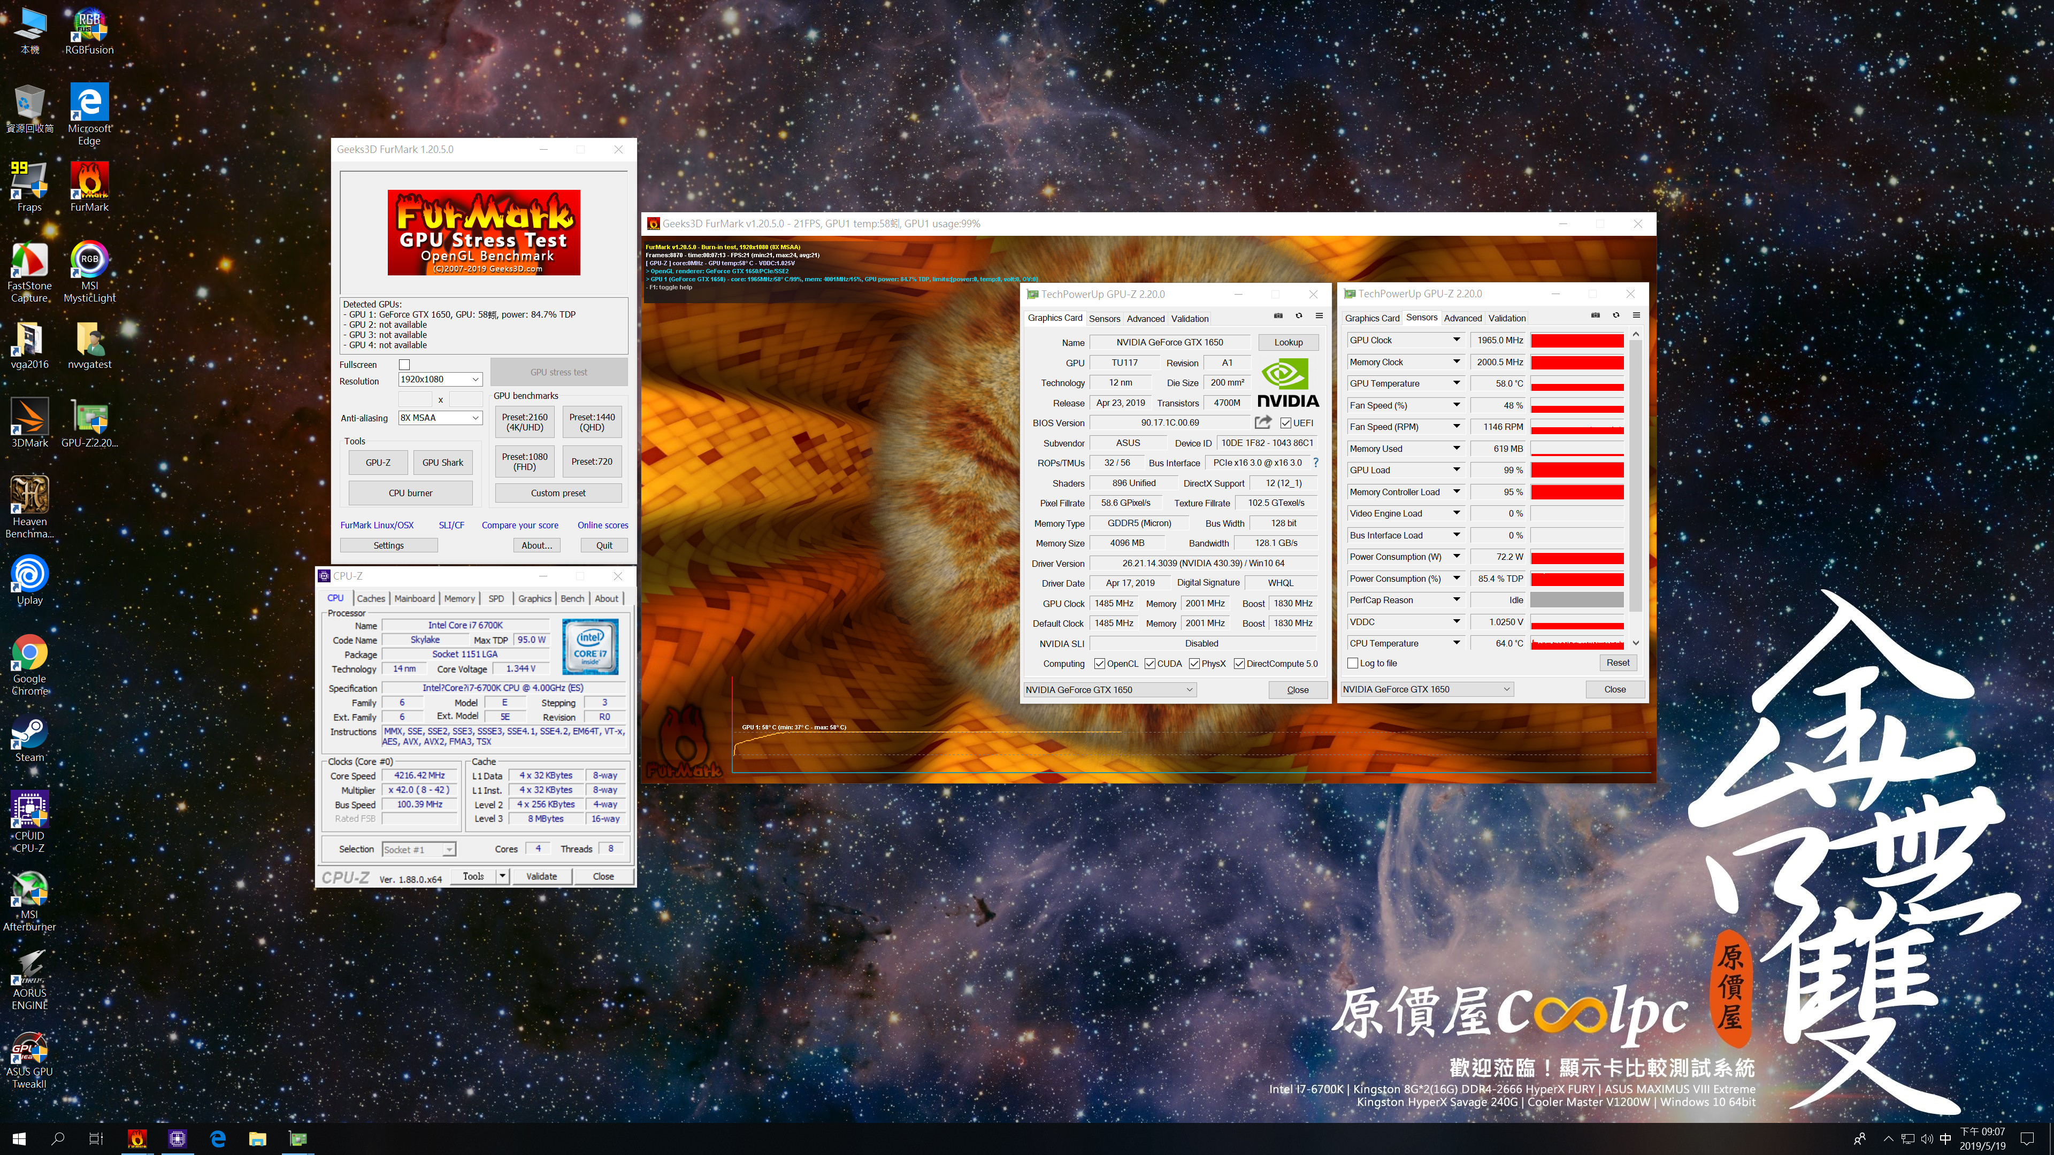Click the CPU burner button in FurMark
This screenshot has height=1155, width=2054.
point(411,492)
